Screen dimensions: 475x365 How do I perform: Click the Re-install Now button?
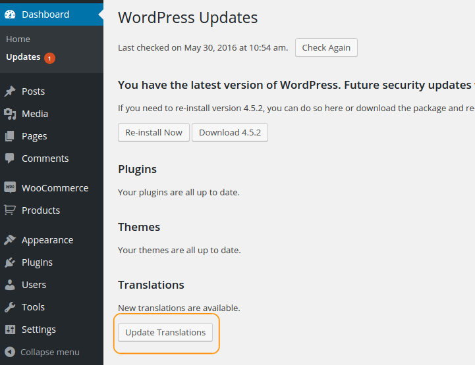(x=154, y=132)
